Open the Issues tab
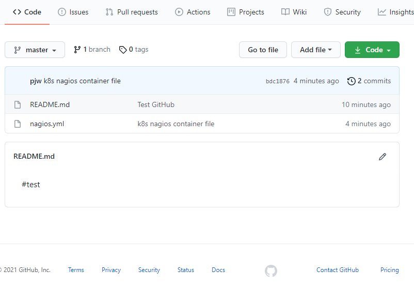Viewport: 414px width, 286px height. (x=73, y=12)
